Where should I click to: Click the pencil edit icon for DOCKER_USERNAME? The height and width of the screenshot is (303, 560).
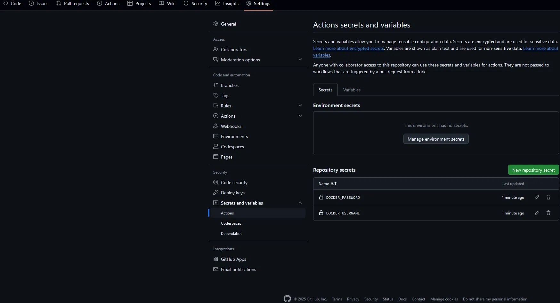pos(537,213)
